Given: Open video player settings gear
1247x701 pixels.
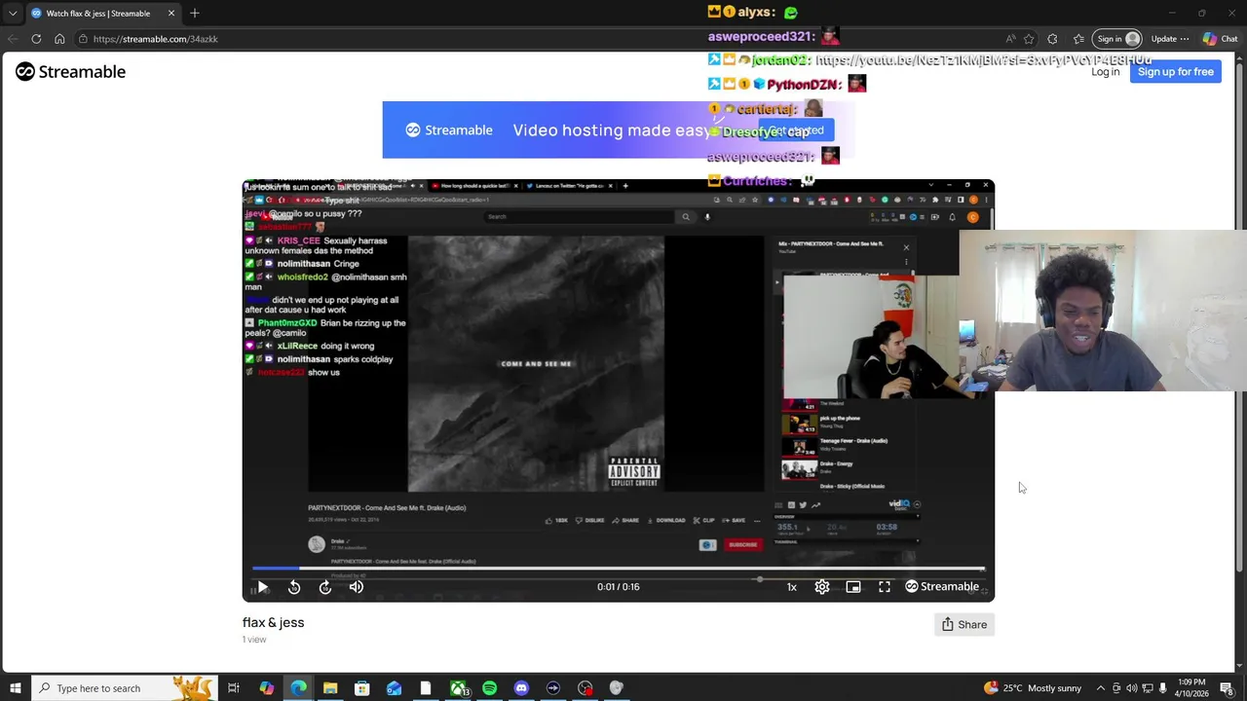Looking at the screenshot, I should coord(822,587).
